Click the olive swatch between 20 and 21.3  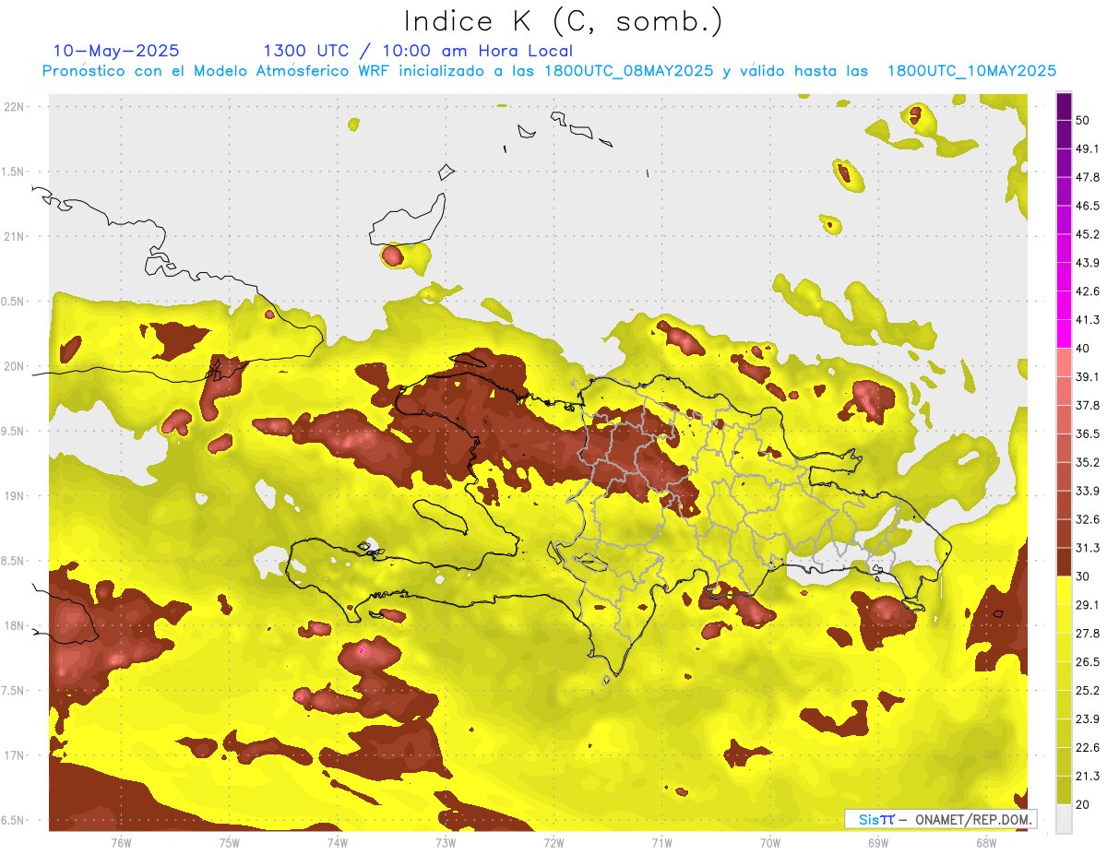(1064, 790)
